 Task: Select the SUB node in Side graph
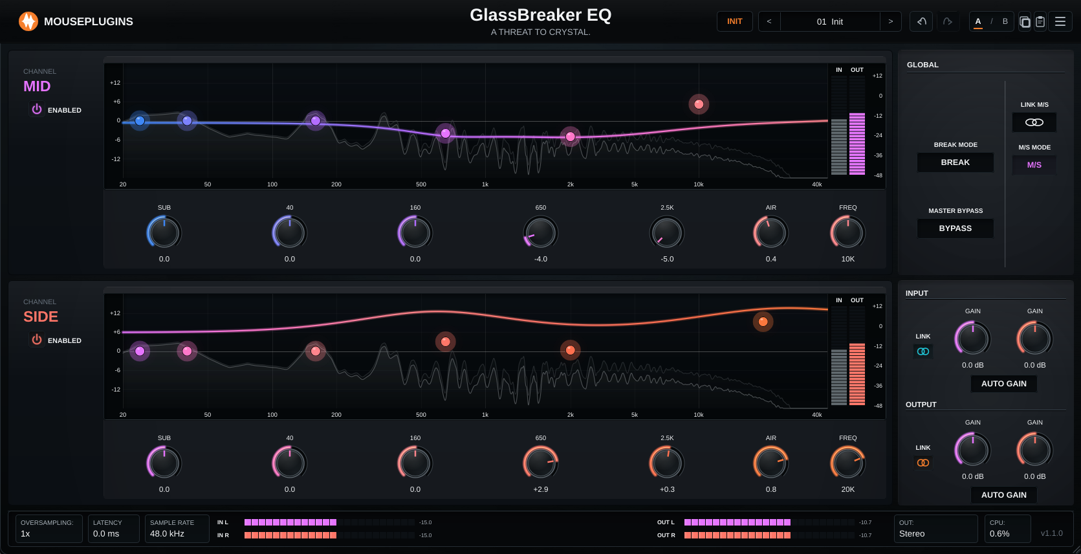click(140, 351)
